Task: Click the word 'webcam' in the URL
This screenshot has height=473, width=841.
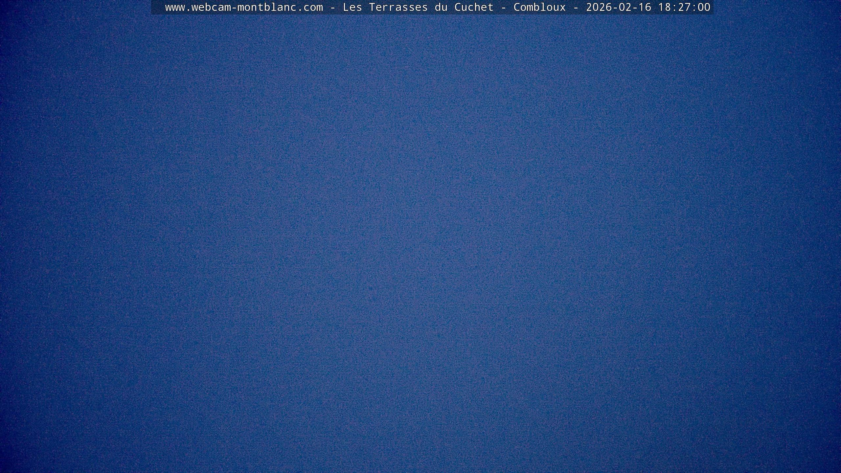Action: tap(211, 7)
